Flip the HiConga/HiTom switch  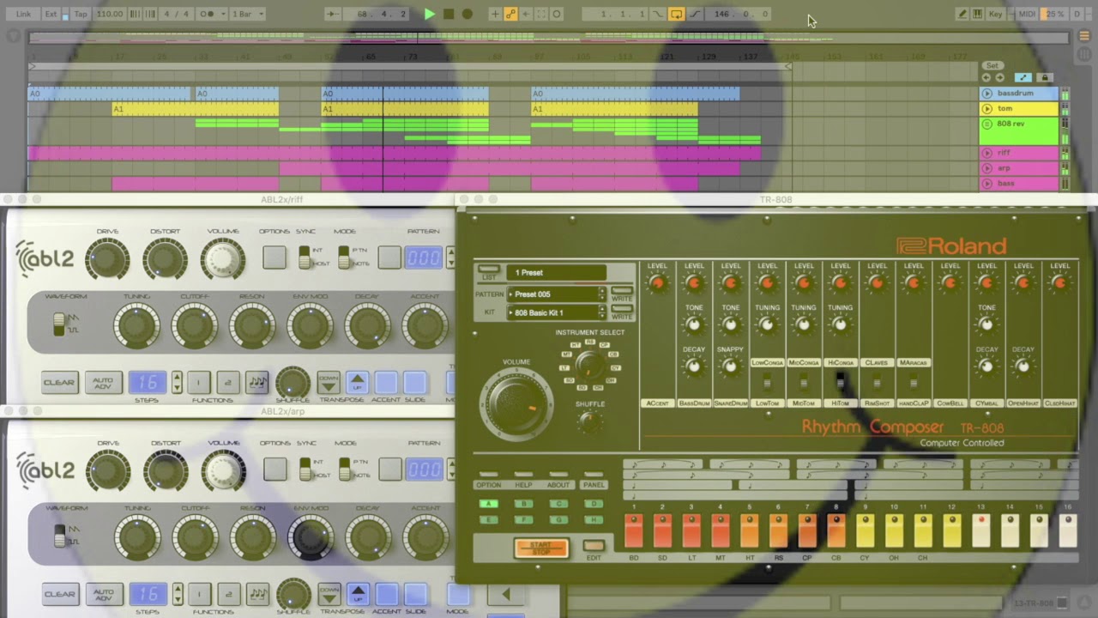(x=841, y=383)
